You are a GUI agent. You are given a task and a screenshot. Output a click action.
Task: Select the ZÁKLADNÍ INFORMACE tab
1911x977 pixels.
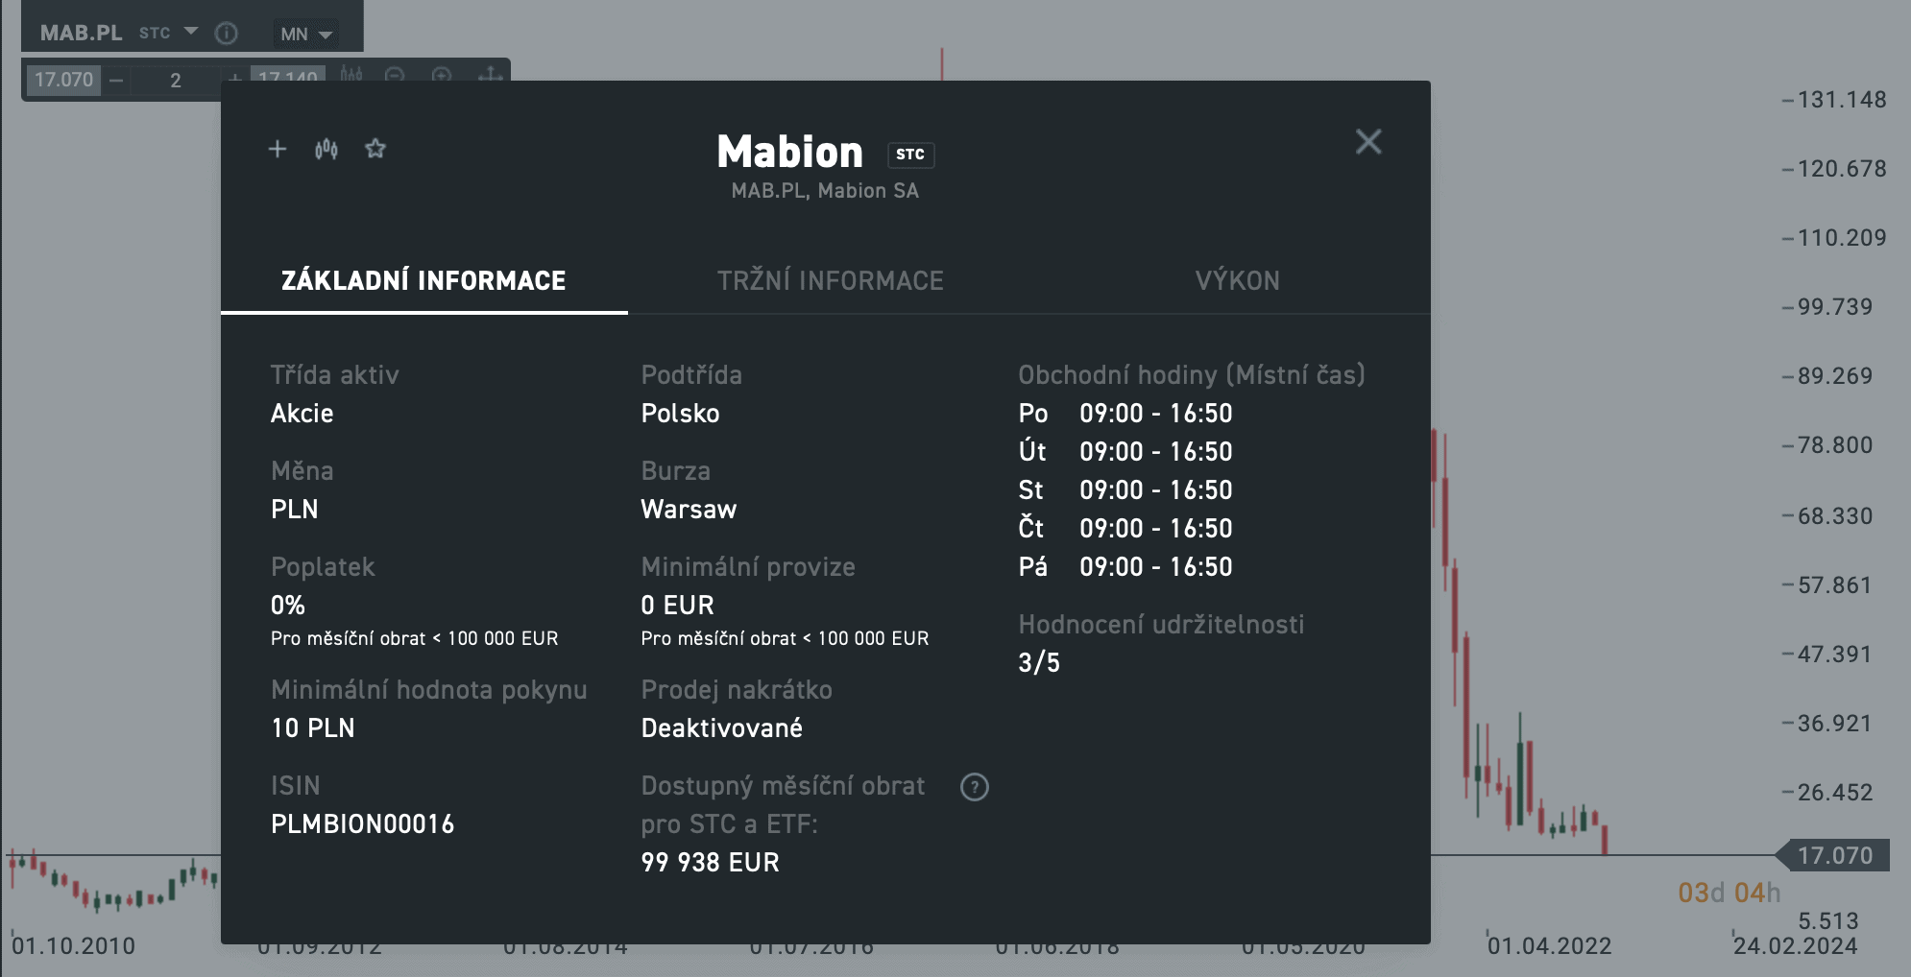pyautogui.click(x=423, y=280)
